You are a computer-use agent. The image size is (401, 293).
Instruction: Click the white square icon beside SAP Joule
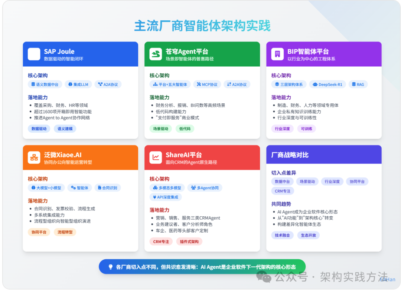point(34,54)
